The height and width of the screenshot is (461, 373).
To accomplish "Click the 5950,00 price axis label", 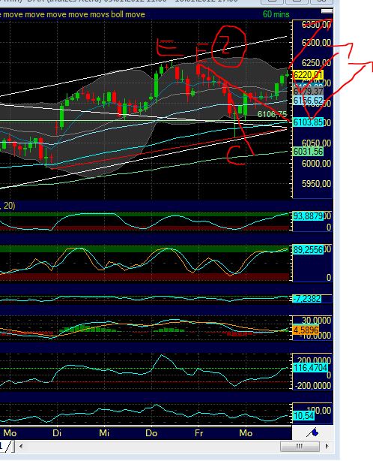I will tap(316, 183).
